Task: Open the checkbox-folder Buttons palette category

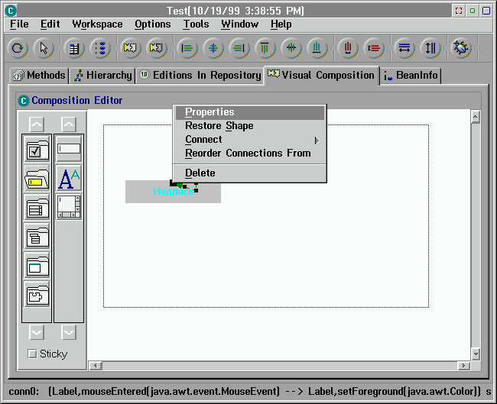Action: pyautogui.click(x=37, y=150)
